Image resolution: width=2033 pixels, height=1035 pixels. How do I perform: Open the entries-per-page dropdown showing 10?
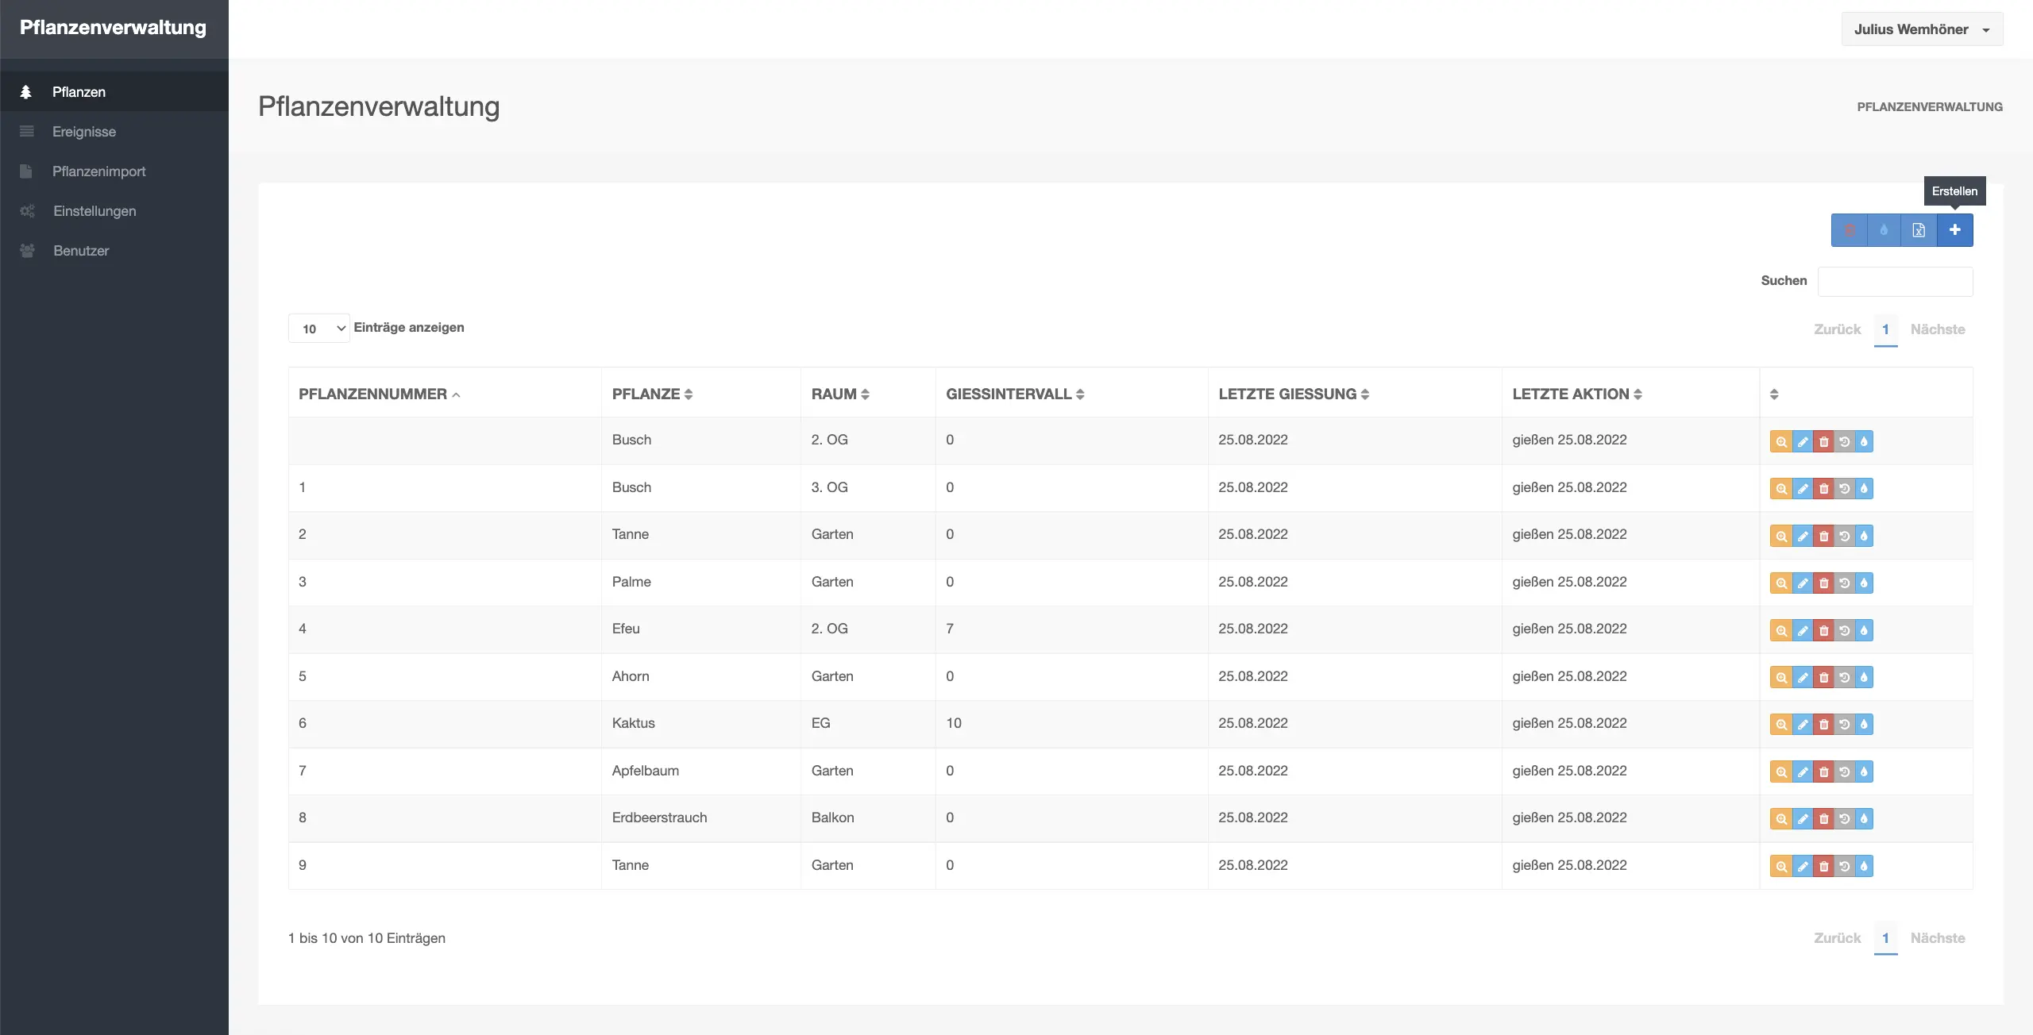(319, 329)
